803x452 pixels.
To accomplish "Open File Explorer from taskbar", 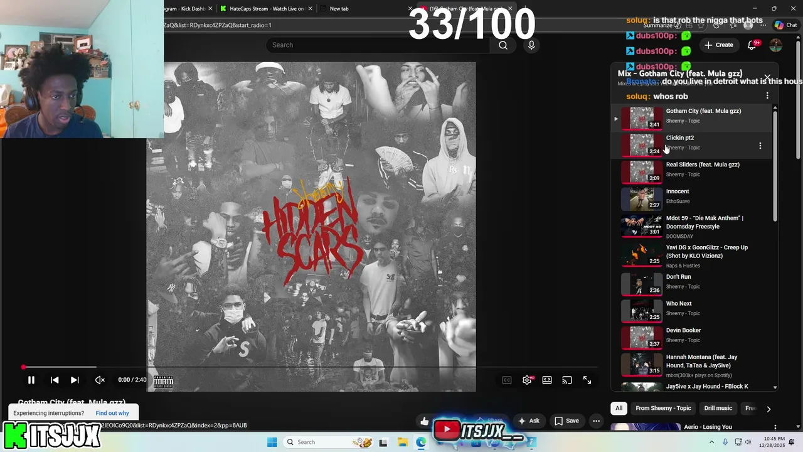I will 403,442.
